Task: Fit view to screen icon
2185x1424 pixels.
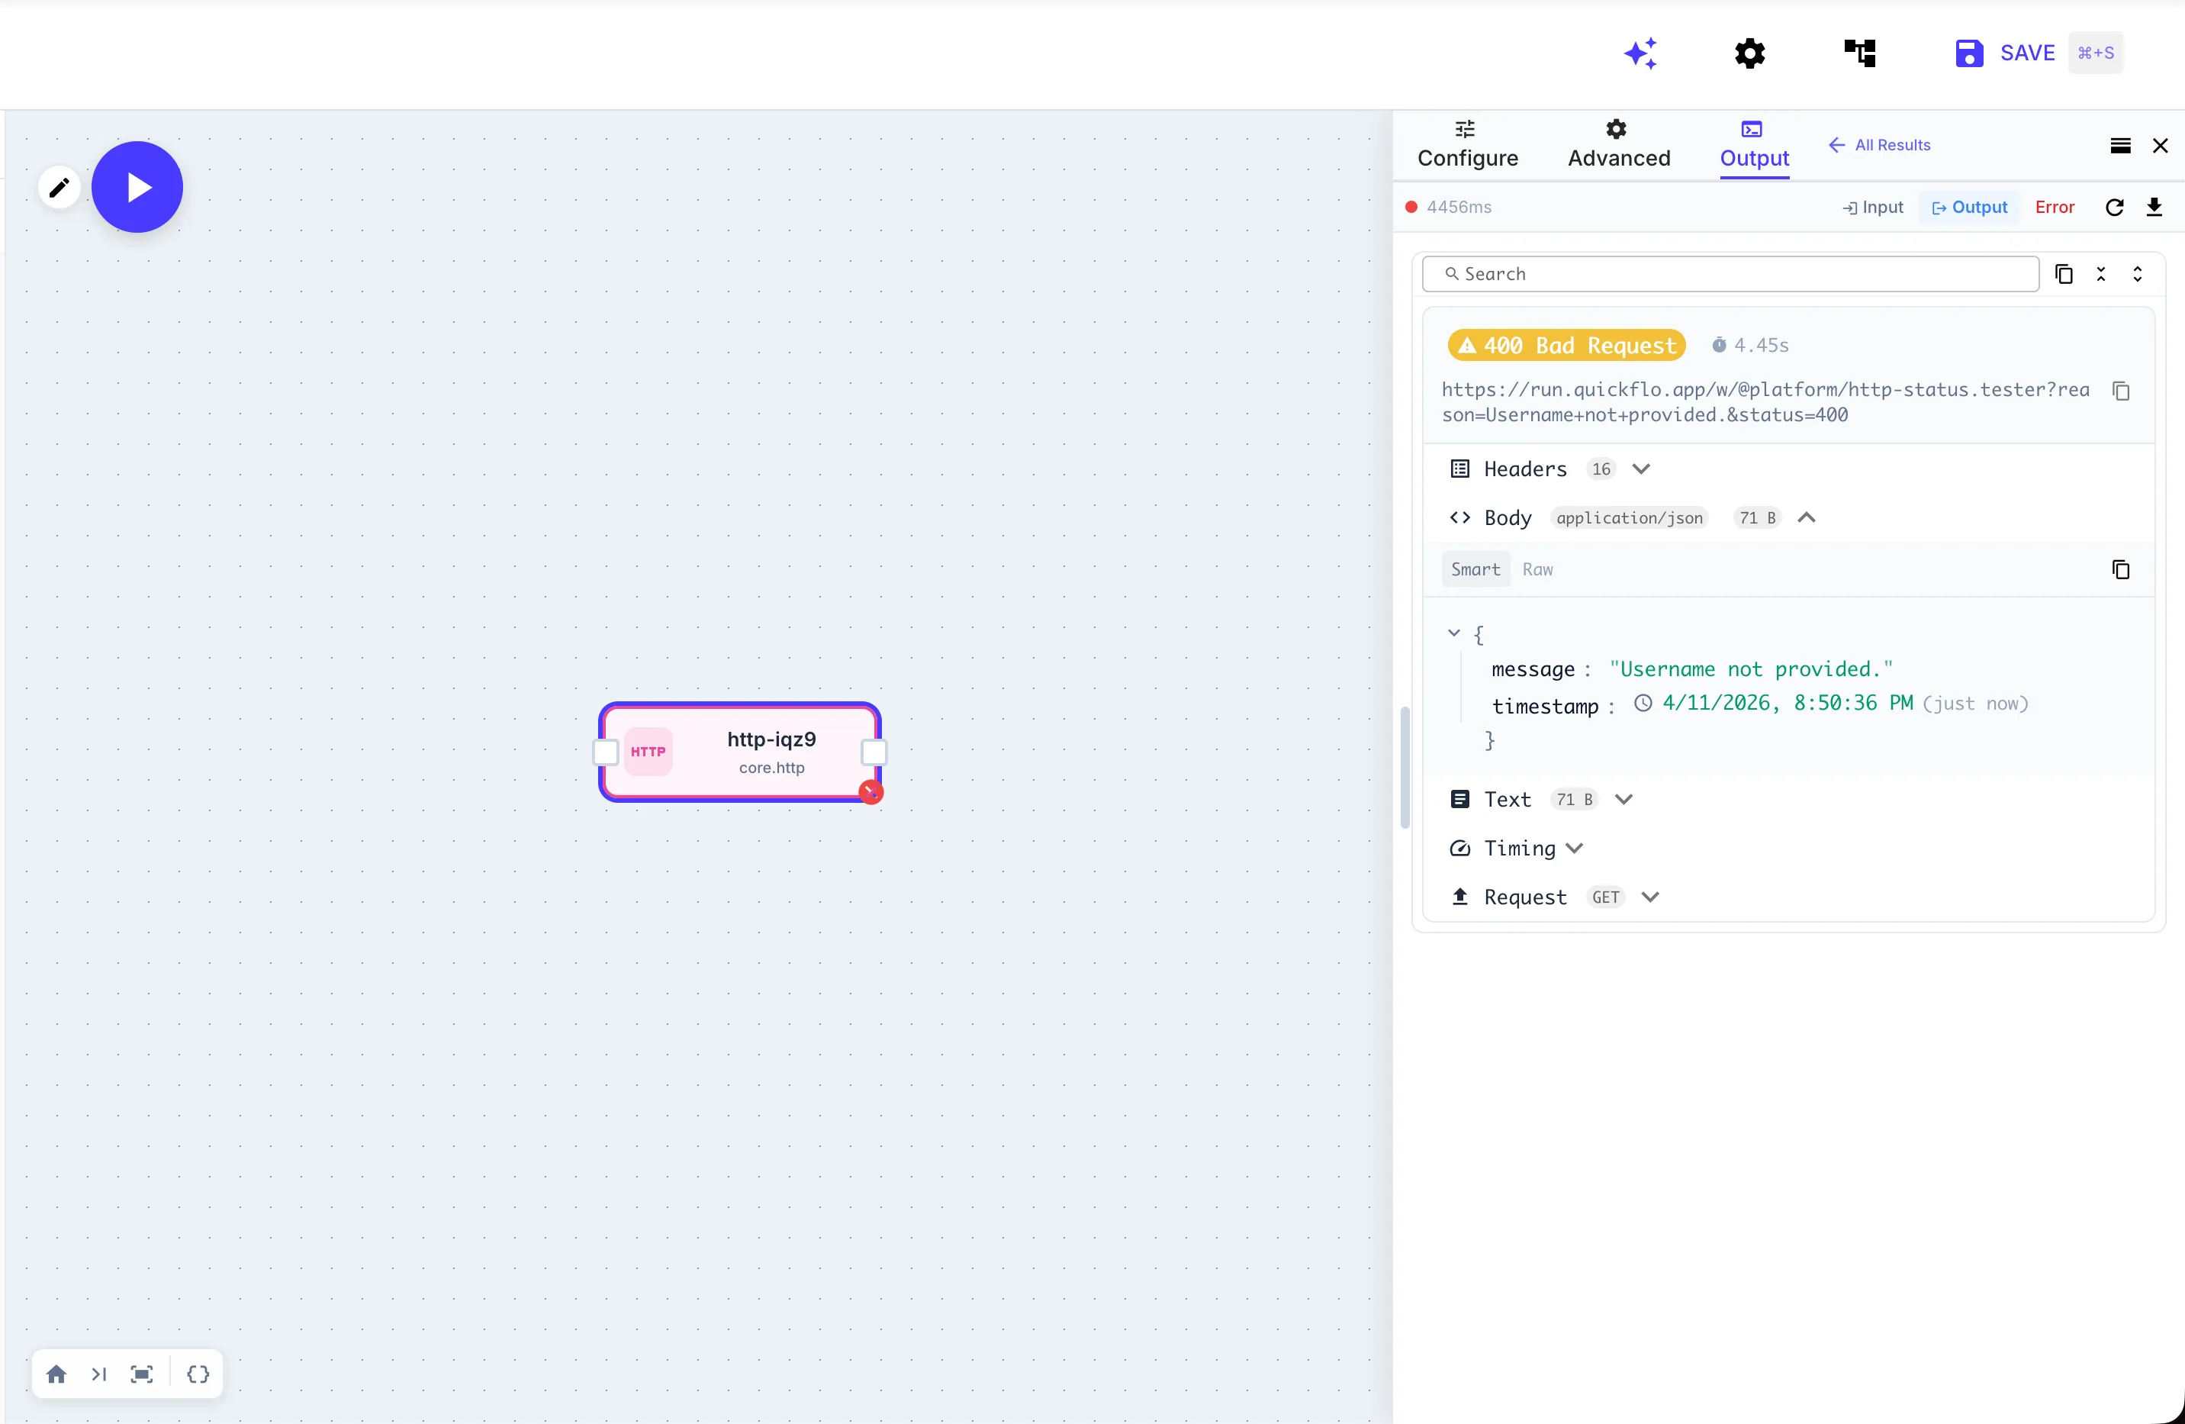Action: coord(141,1374)
